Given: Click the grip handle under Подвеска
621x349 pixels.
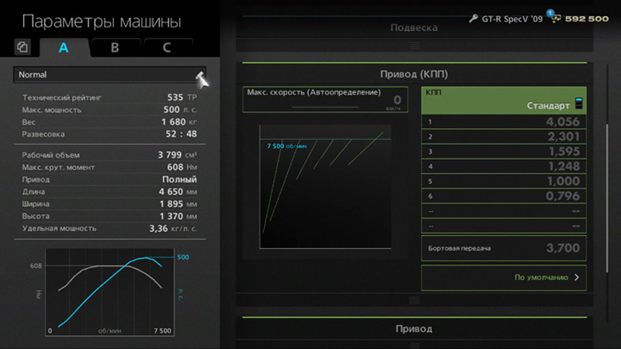Looking at the screenshot, I should pyautogui.click(x=415, y=44).
